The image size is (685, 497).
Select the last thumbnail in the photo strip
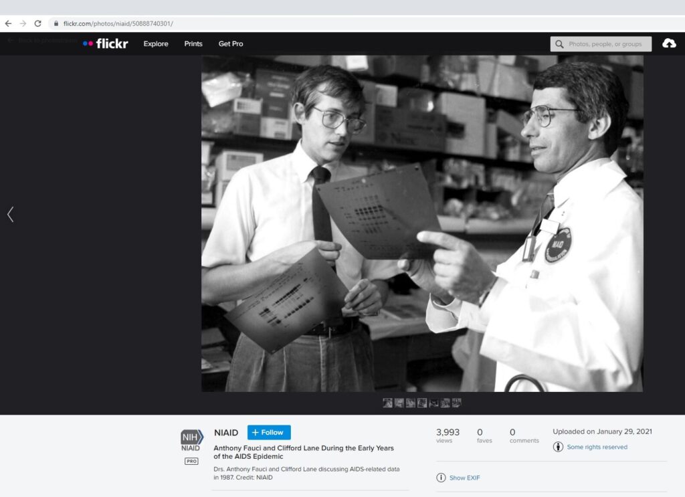457,403
